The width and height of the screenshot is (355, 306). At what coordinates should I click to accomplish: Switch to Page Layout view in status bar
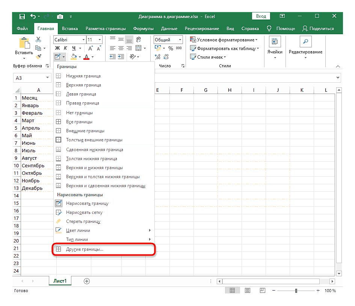coord(247,291)
